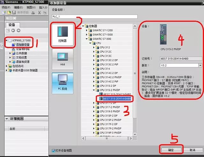
Task: Click back arrow in project tree panel
Action: pyautogui.click(x=13, y=31)
